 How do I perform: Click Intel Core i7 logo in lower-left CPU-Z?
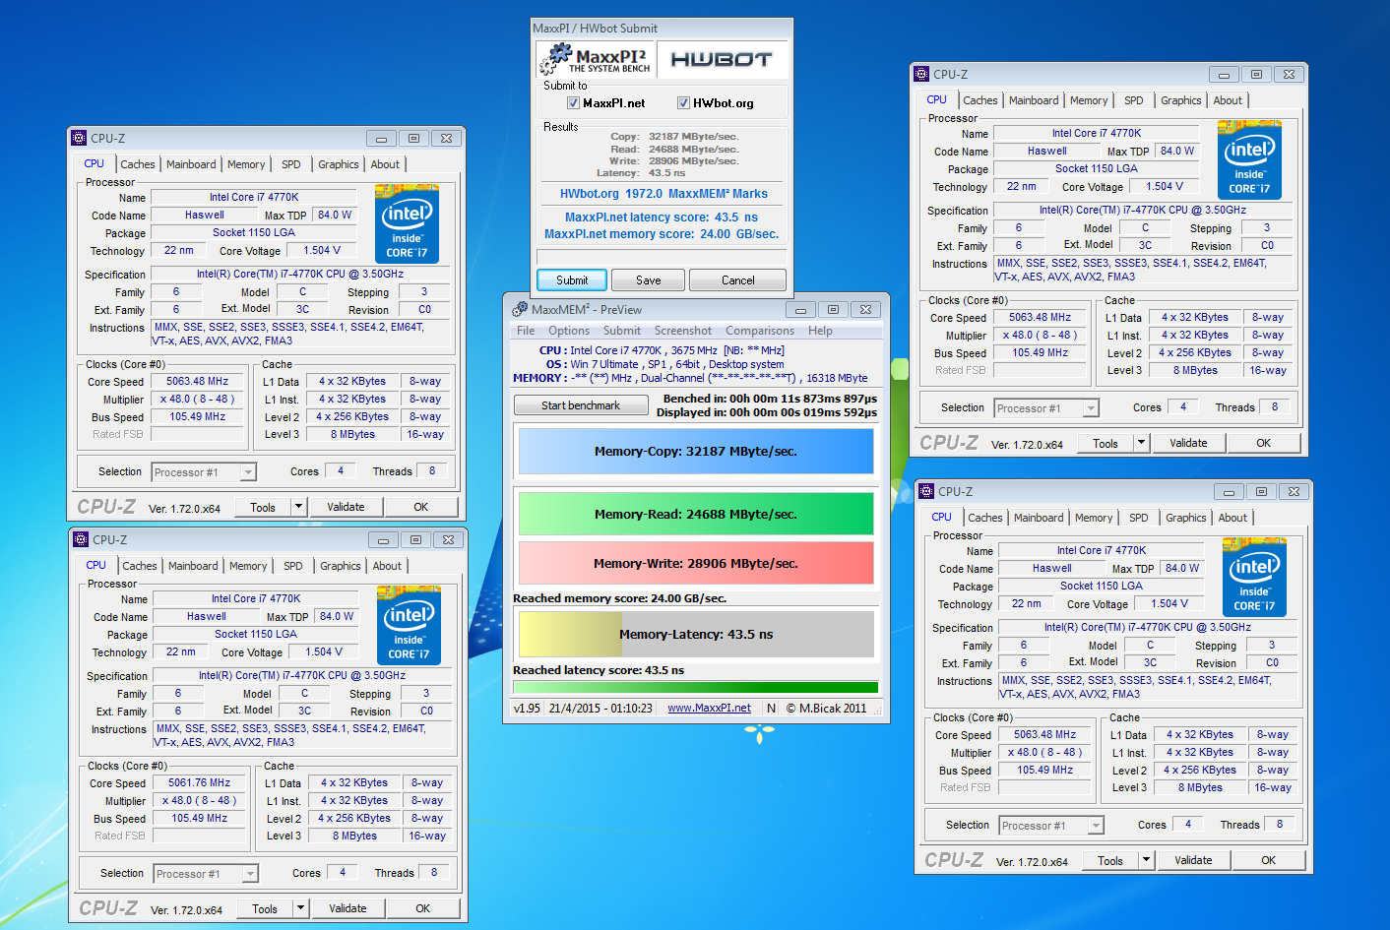coord(409,625)
